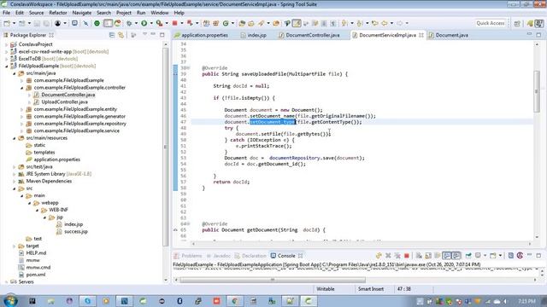Expand the Maven Dependencies node
547x307 pixels.
click(15, 182)
